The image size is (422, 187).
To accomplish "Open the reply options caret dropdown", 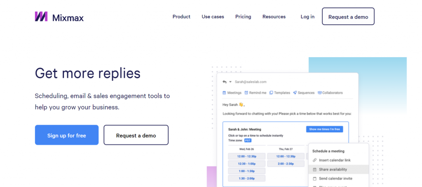I will point(230,82).
